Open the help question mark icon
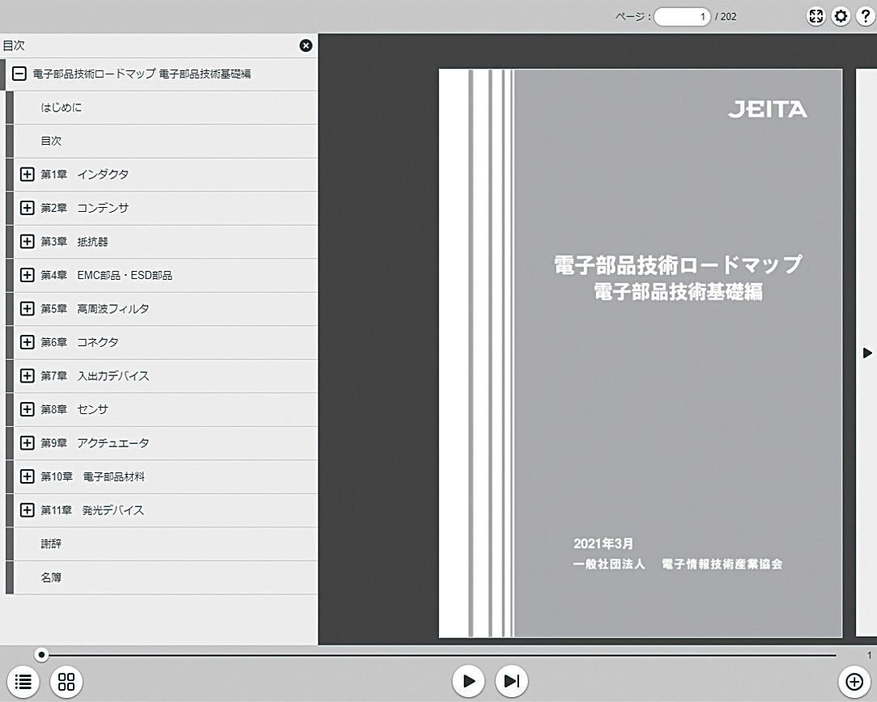 pyautogui.click(x=865, y=16)
